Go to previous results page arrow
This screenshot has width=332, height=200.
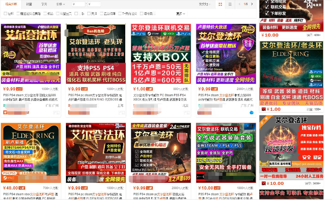point(240,4)
